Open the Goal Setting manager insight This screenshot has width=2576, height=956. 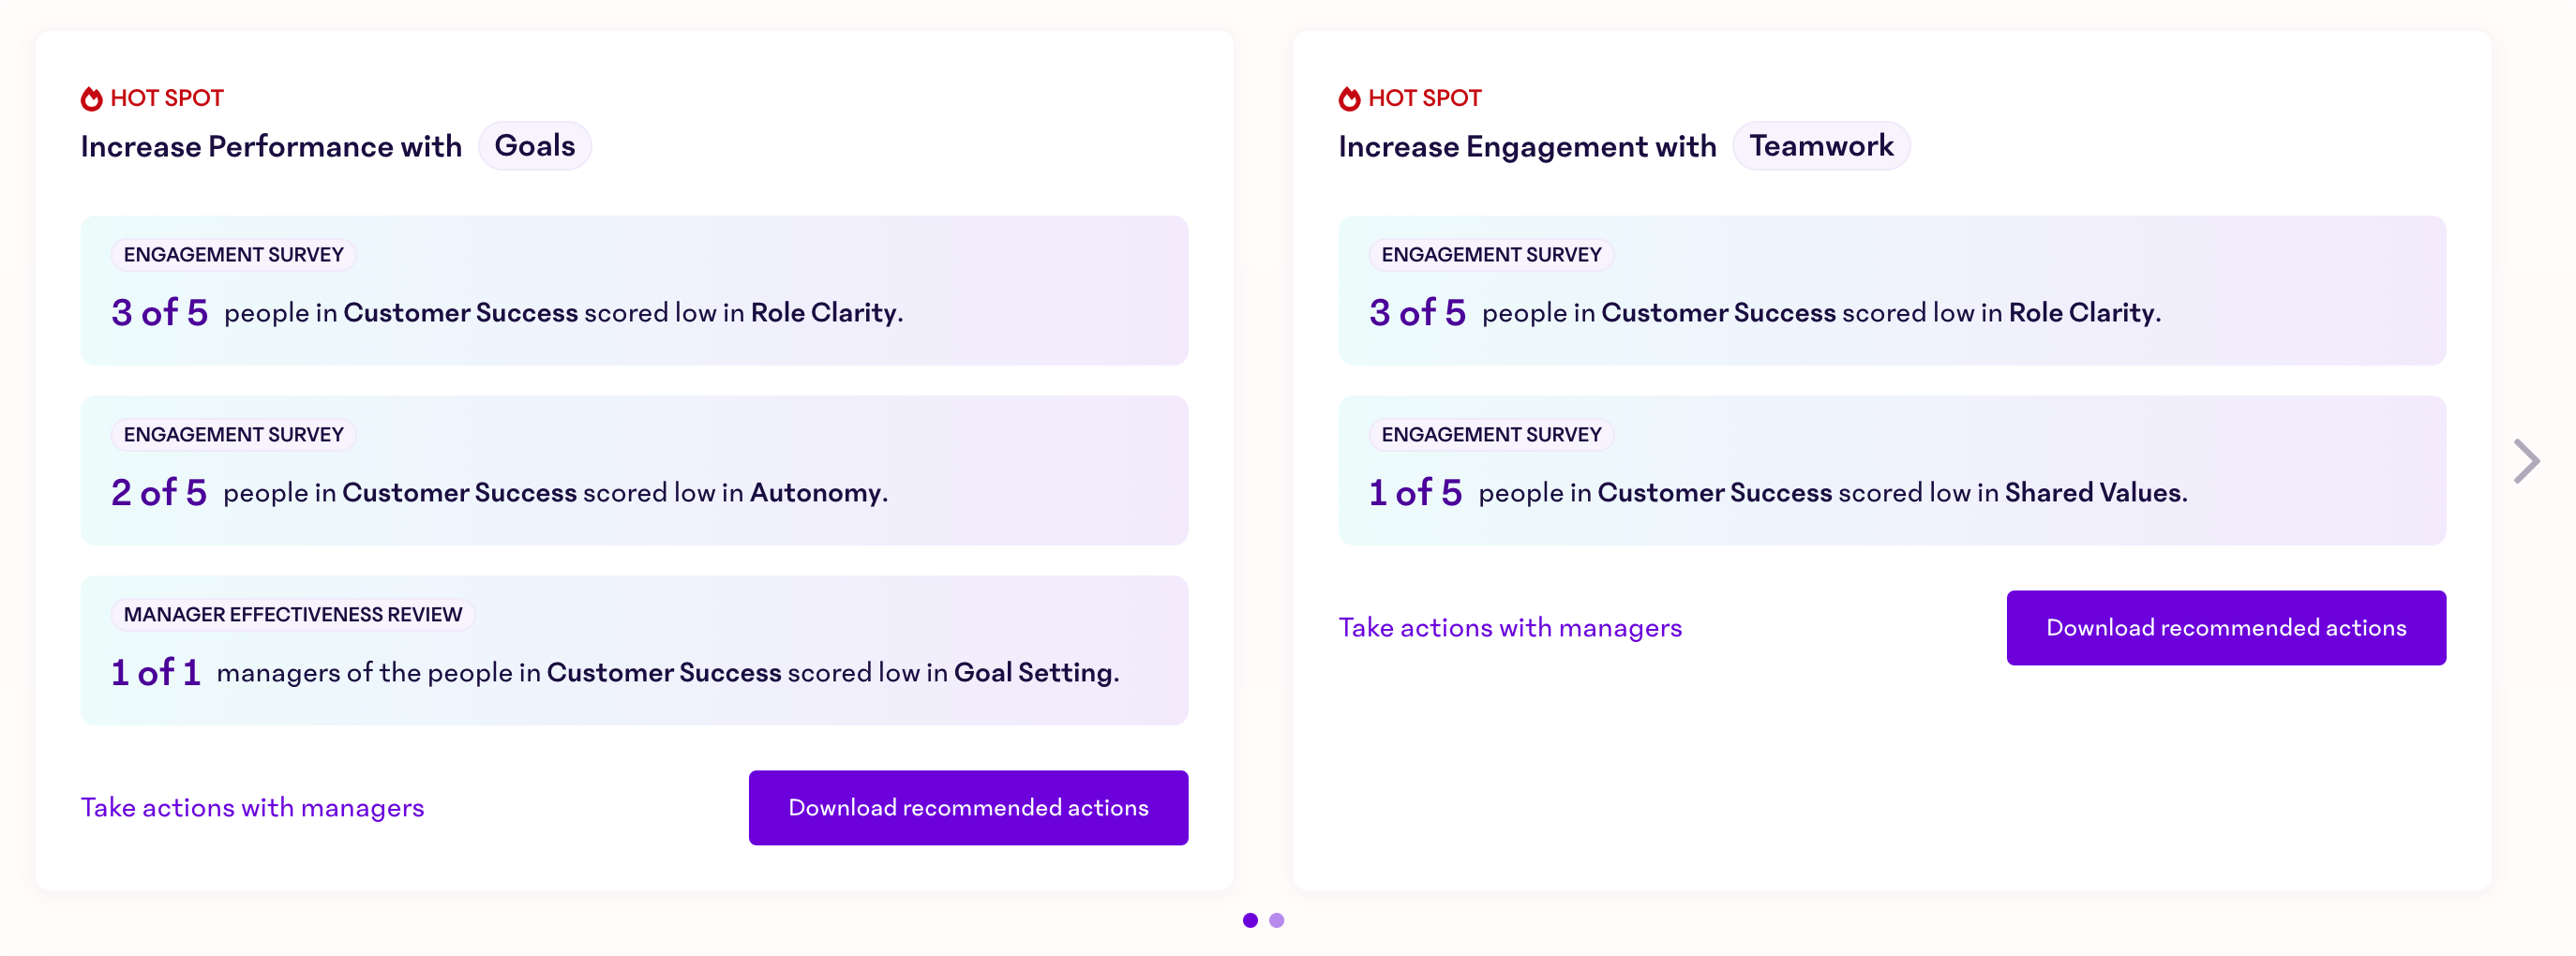click(x=634, y=650)
